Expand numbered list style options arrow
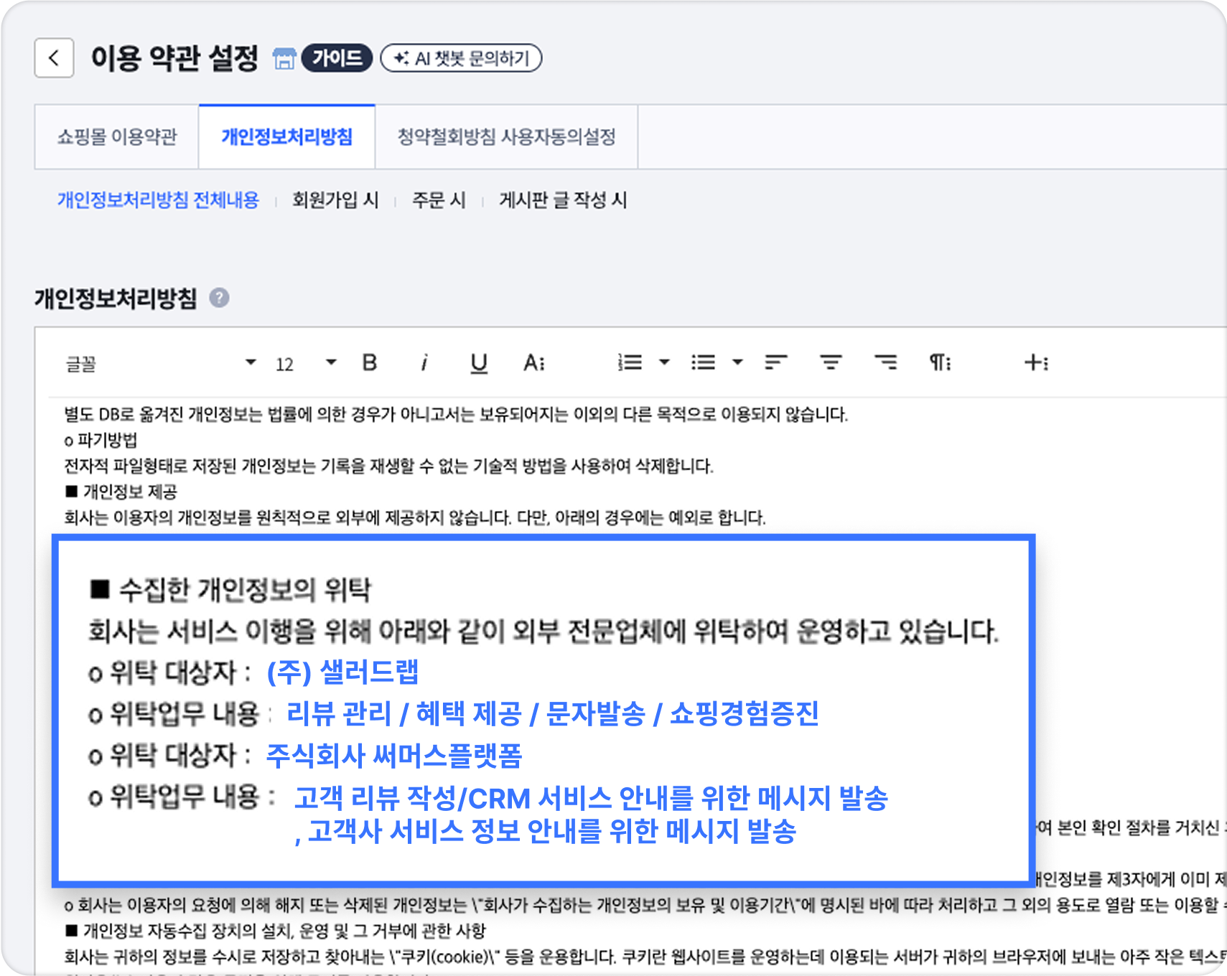1227x976 pixels. (x=664, y=362)
